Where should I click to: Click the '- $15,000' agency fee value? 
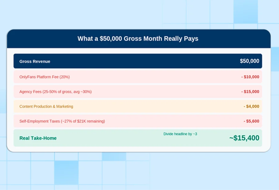click(x=250, y=92)
